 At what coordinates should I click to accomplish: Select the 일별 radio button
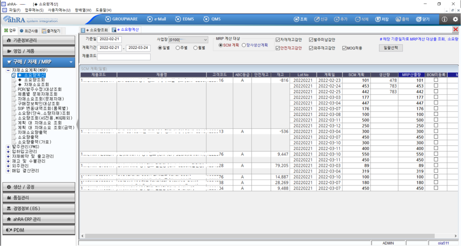[x=160, y=48]
